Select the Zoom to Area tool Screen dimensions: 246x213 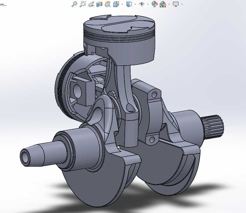83,4
